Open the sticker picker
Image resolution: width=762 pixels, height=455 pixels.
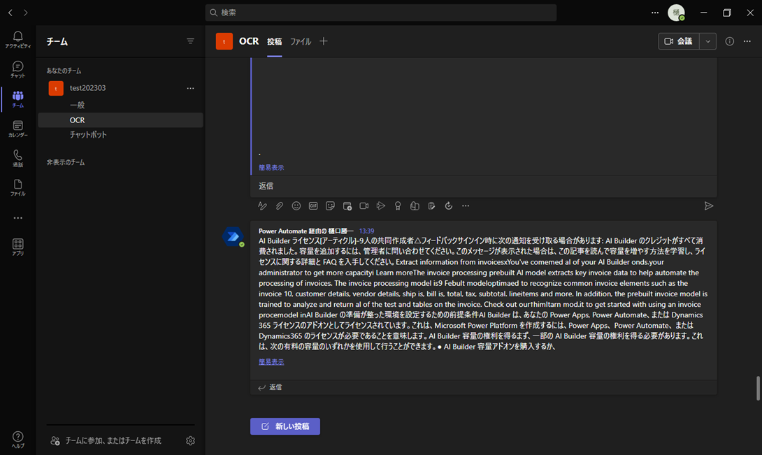click(330, 206)
